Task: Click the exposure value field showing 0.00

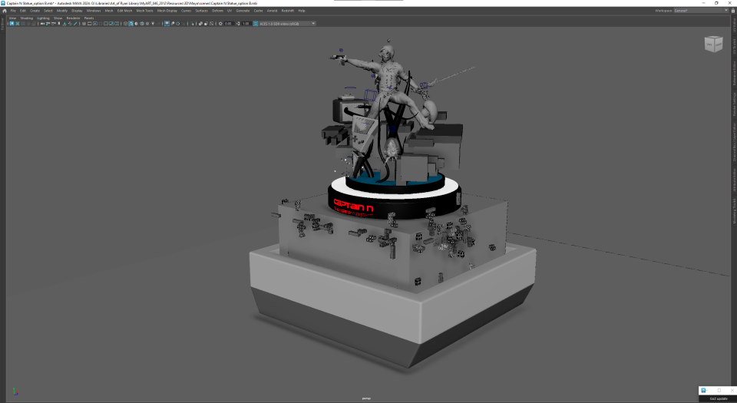Action: 229,24
